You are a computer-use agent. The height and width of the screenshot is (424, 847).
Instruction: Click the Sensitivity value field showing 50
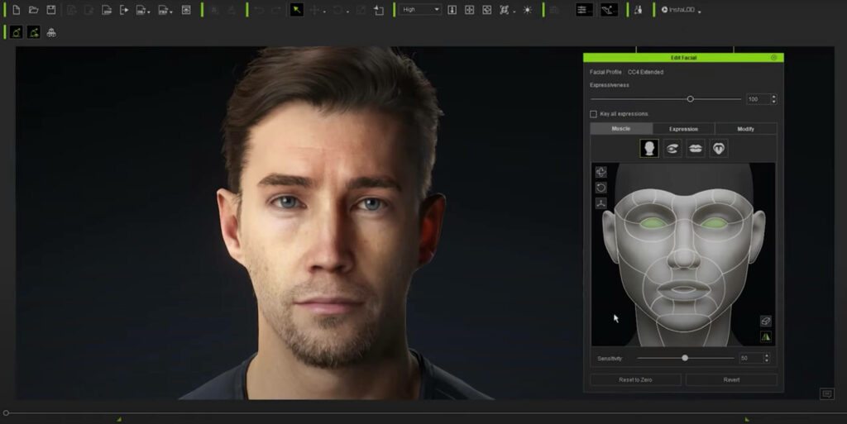(750, 358)
